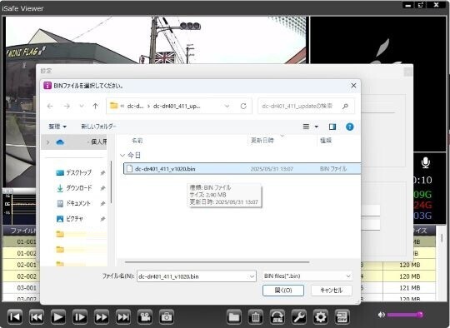Screen dimensions: 450x328
Task: Open the 整理 organize menu
Action: (x=57, y=127)
